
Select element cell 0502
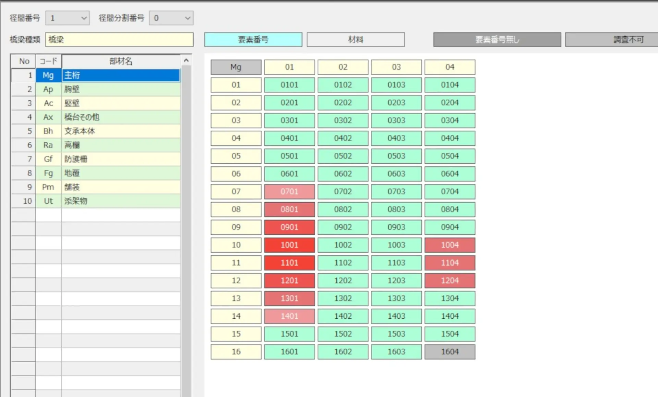(x=343, y=156)
